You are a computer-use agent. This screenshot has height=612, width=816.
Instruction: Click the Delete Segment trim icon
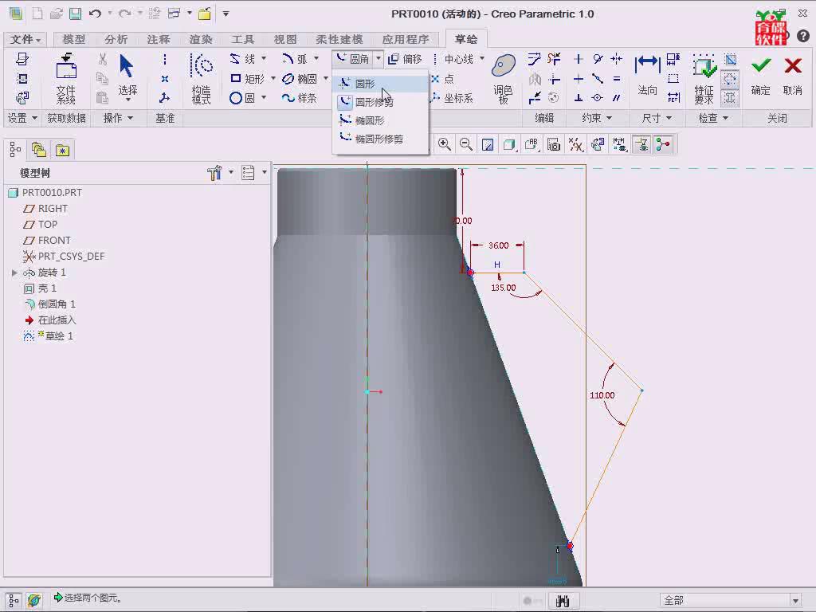click(555, 59)
